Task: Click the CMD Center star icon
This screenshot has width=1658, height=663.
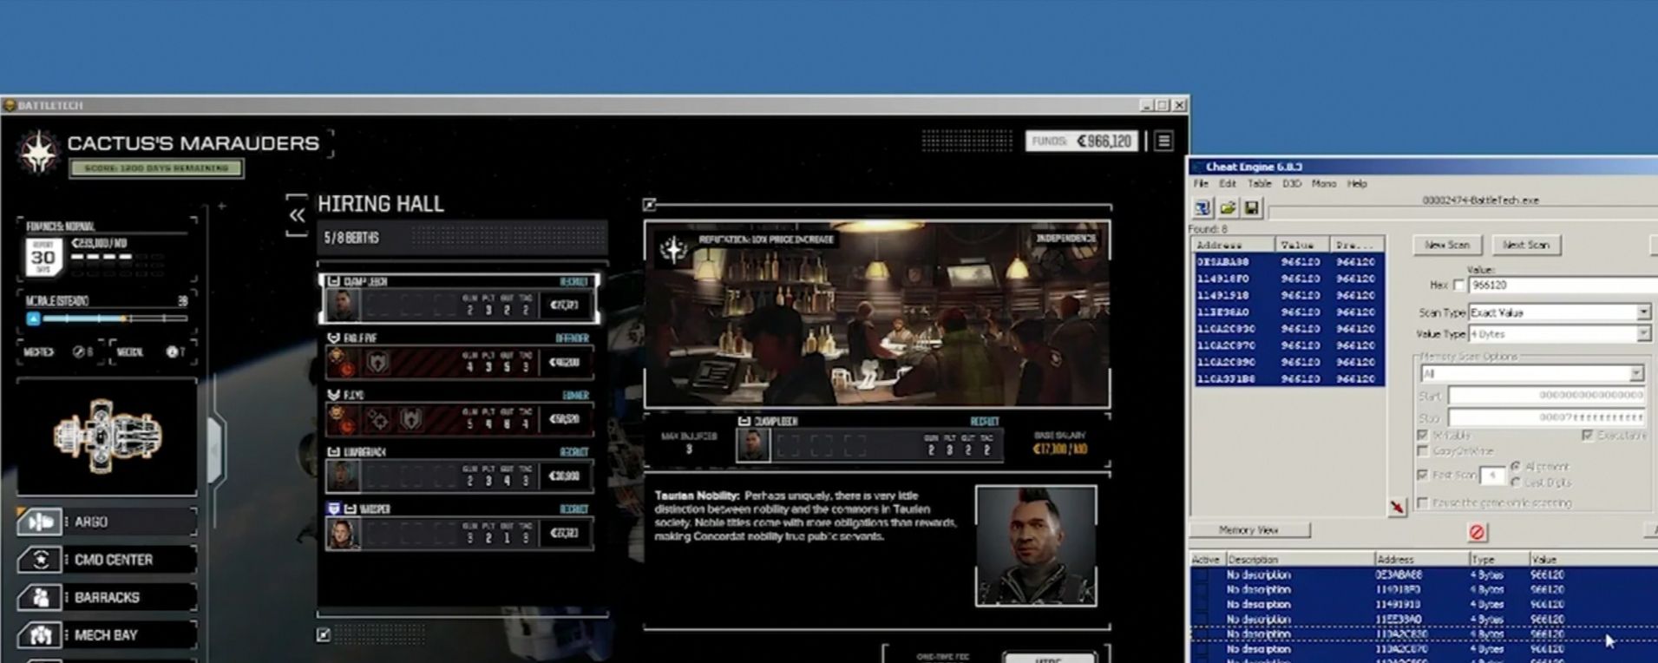Action: [x=40, y=560]
